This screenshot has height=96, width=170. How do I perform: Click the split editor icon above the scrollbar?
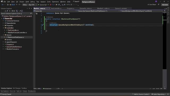pyautogui.click(x=165, y=11)
